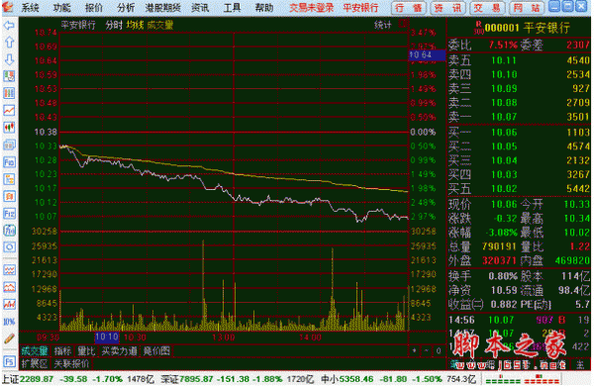The image size is (594, 386).
Task: Switch to the 买卖力道 tab
Action: tap(120, 350)
